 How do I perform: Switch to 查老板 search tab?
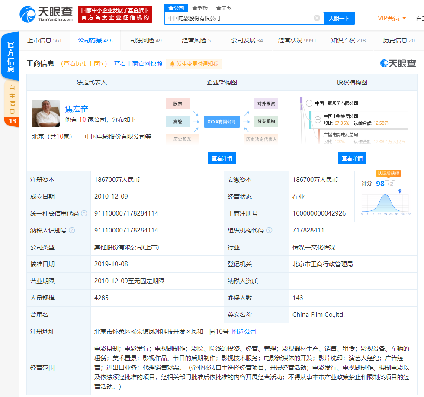200,8
